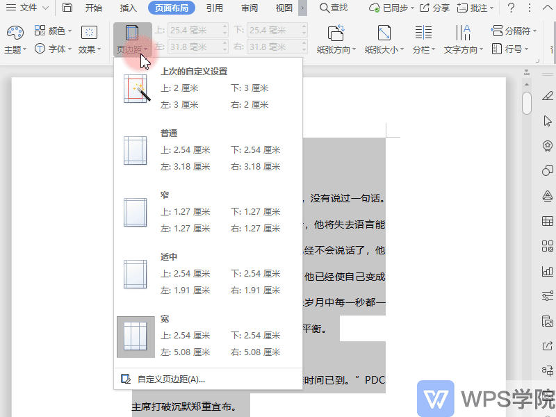The image size is (556, 417).
Task: Open the 颜色 dropdown
Action: (x=54, y=31)
